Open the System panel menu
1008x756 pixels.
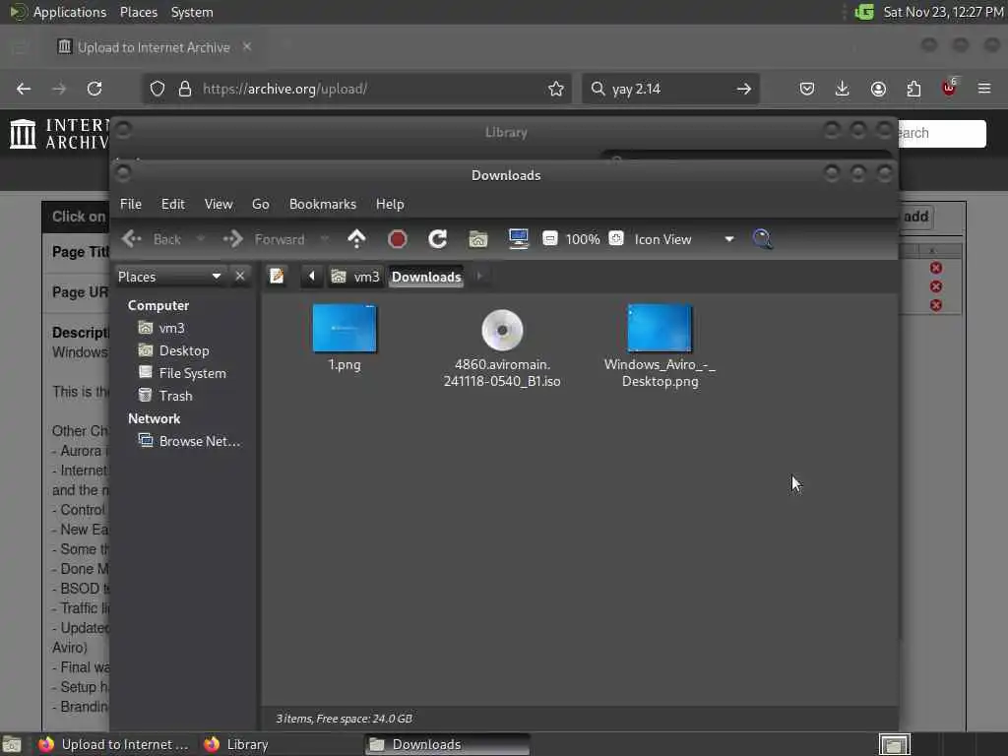pyautogui.click(x=192, y=12)
